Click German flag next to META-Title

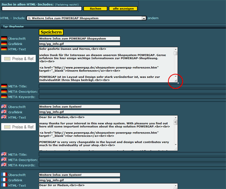4,86
